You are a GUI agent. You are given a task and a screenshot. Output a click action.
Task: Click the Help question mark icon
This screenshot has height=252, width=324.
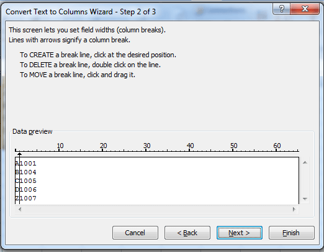coord(282,9)
